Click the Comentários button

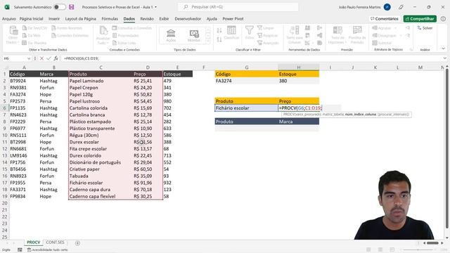click(x=385, y=19)
